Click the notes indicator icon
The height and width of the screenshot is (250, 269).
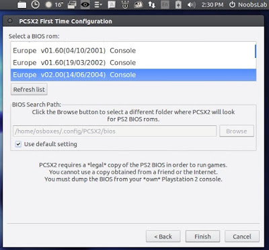(x=112, y=5)
